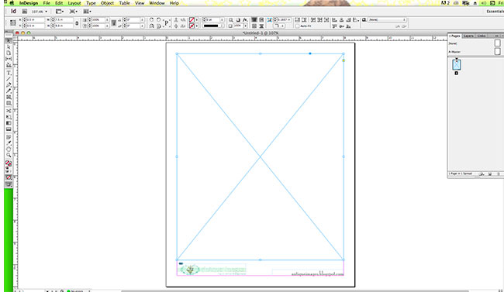This screenshot has width=504, height=292.
Task: Select the Selection tool in the Tools panel
Action: 9,41
